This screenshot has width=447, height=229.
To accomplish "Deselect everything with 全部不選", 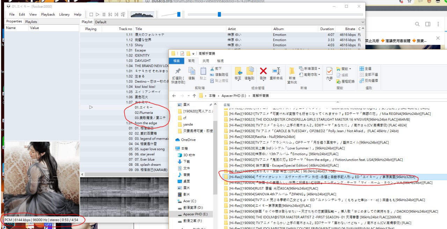I will coord(368,75).
